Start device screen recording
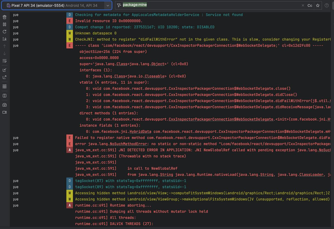 pos(4,112)
